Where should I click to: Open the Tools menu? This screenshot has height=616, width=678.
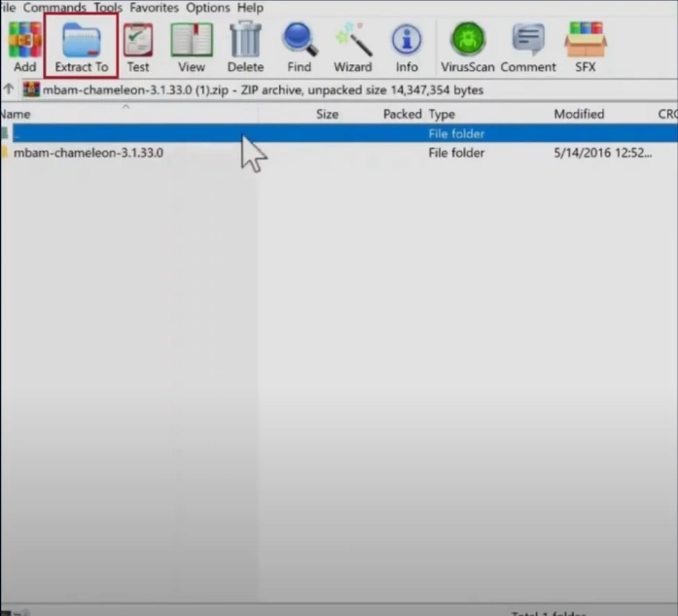108,8
